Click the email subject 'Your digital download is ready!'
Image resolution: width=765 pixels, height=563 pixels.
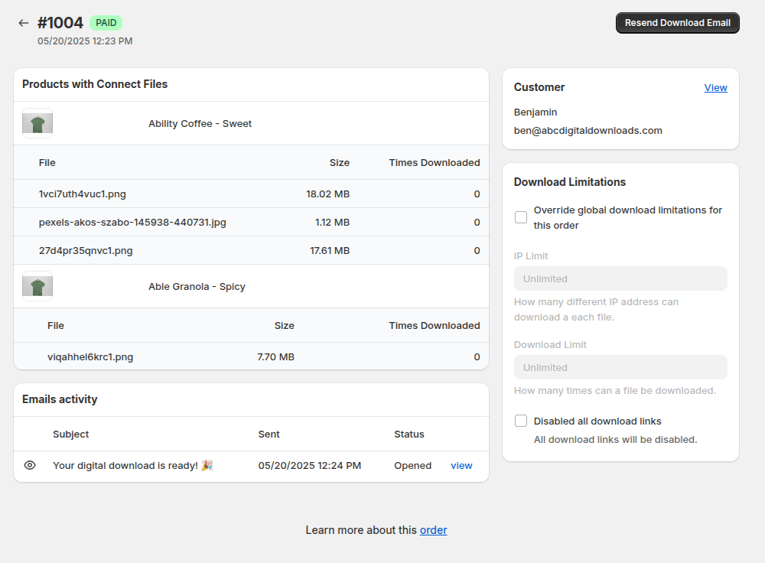pos(132,465)
